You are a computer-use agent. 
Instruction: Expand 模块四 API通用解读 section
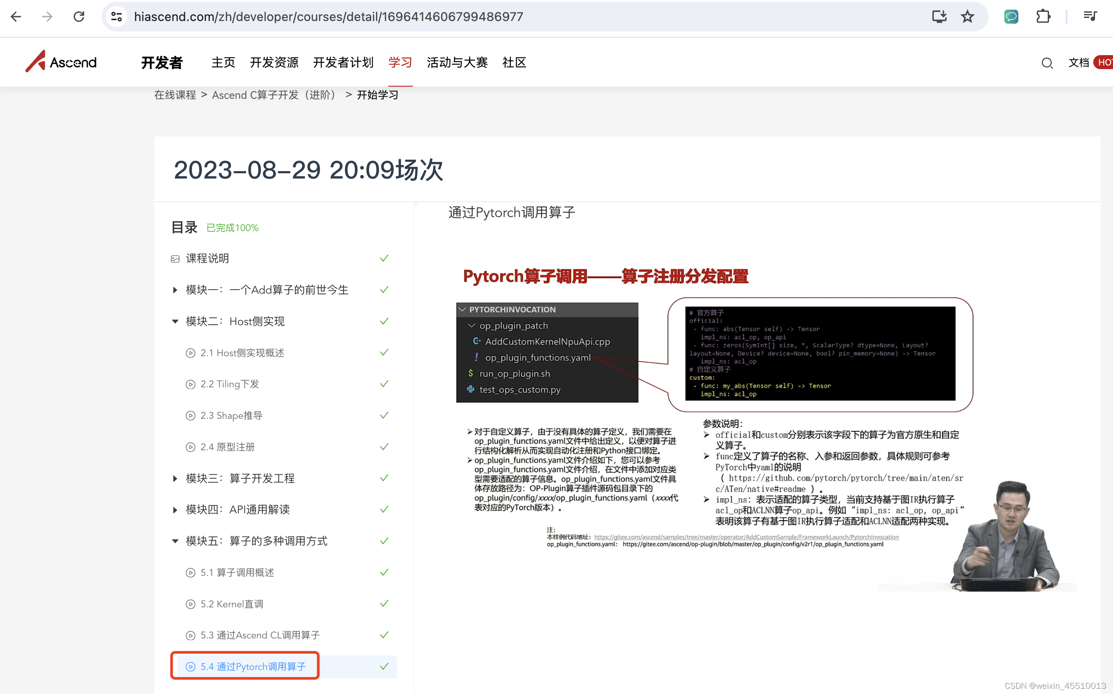click(175, 510)
